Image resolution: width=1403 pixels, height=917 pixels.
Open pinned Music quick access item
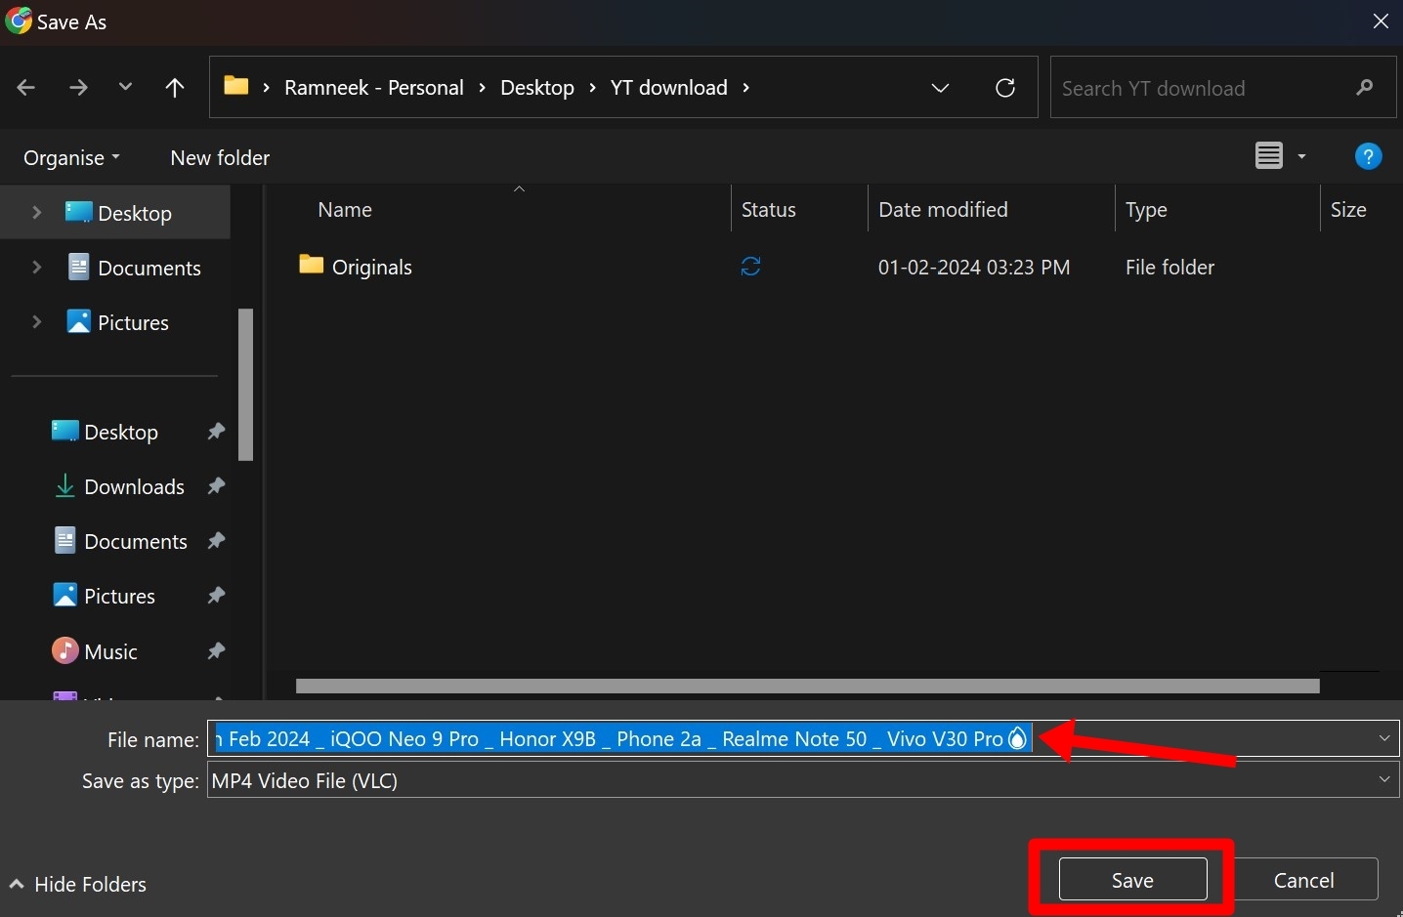coord(95,651)
